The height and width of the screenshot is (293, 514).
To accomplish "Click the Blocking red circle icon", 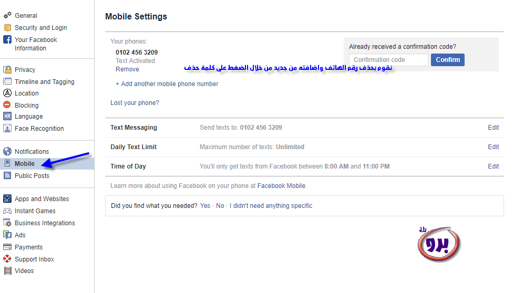I will pos(7,106).
